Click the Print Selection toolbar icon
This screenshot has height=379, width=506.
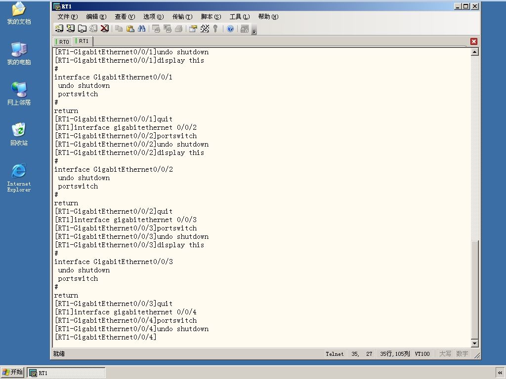click(168, 29)
